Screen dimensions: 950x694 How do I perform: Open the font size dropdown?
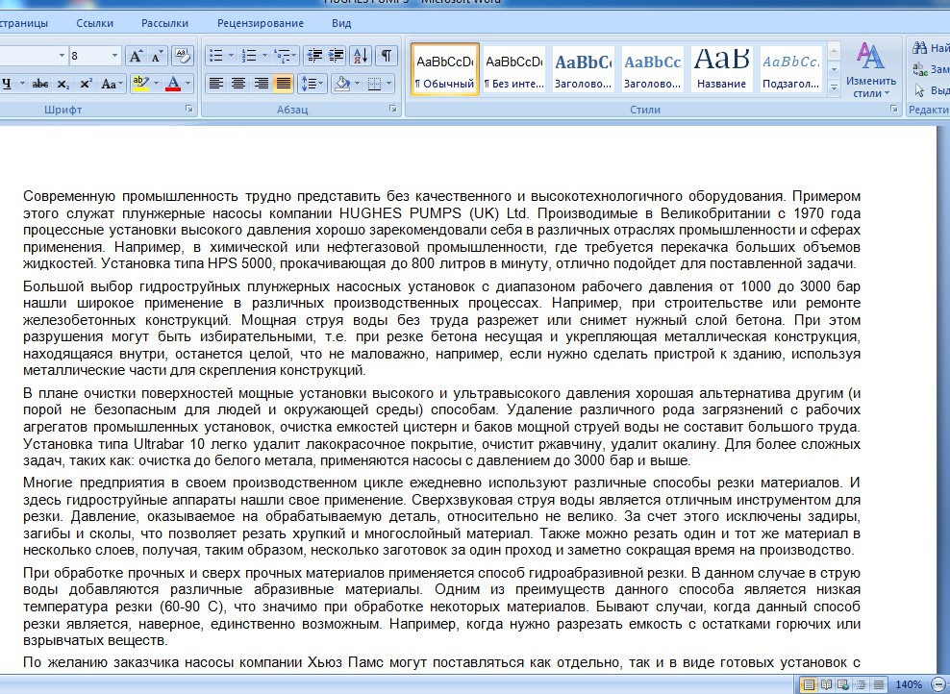[x=114, y=57]
